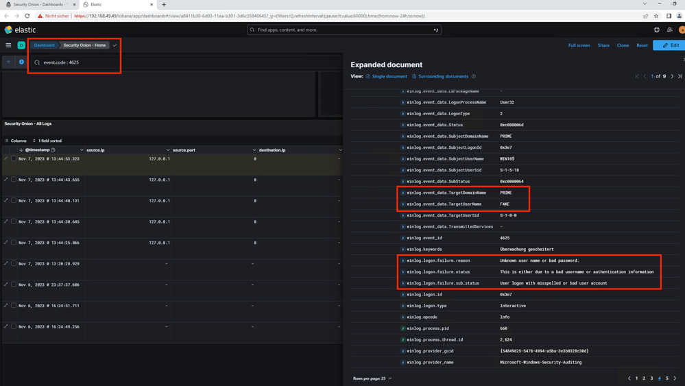Click the elastic logo
This screenshot has width=685, height=386.
tap(20, 29)
